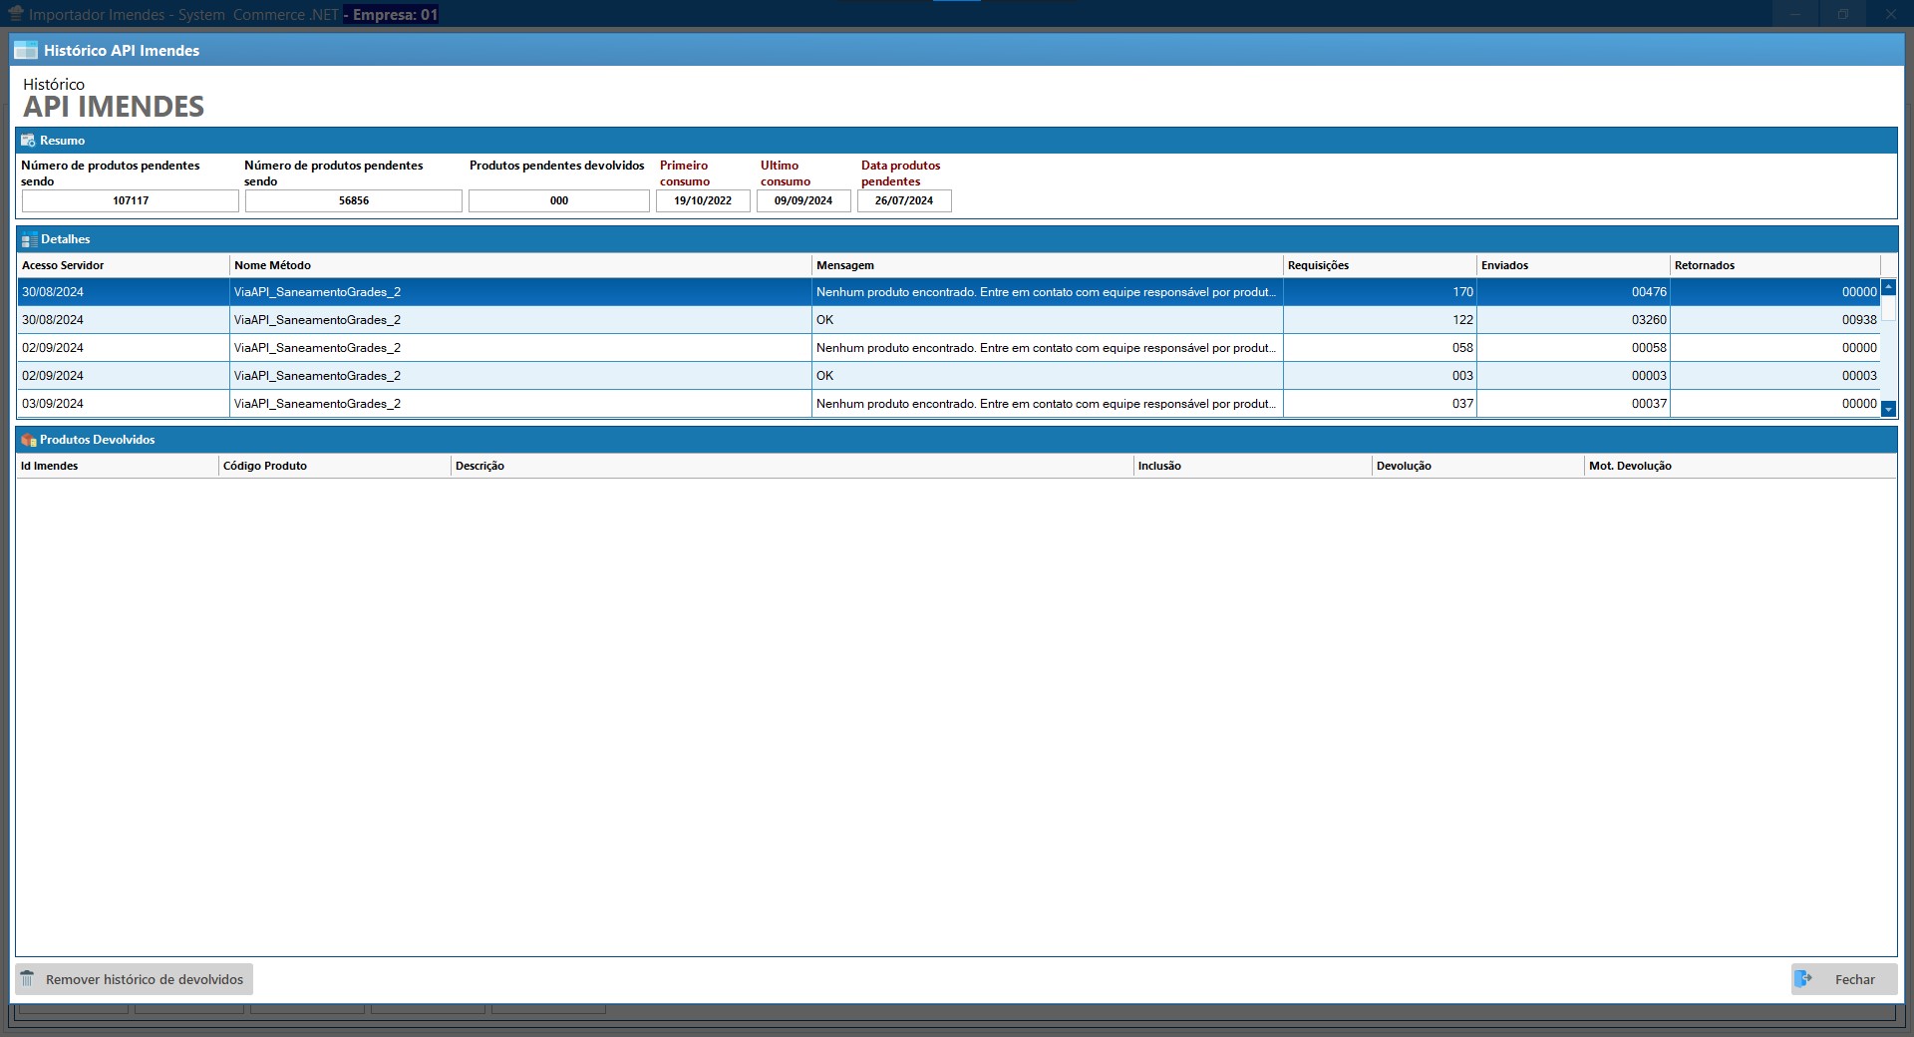The width and height of the screenshot is (1914, 1037).
Task: Click the trash icon for removing history
Action: (x=28, y=979)
